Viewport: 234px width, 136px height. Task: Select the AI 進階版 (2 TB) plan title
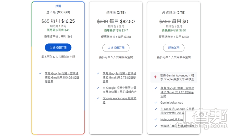(174, 13)
